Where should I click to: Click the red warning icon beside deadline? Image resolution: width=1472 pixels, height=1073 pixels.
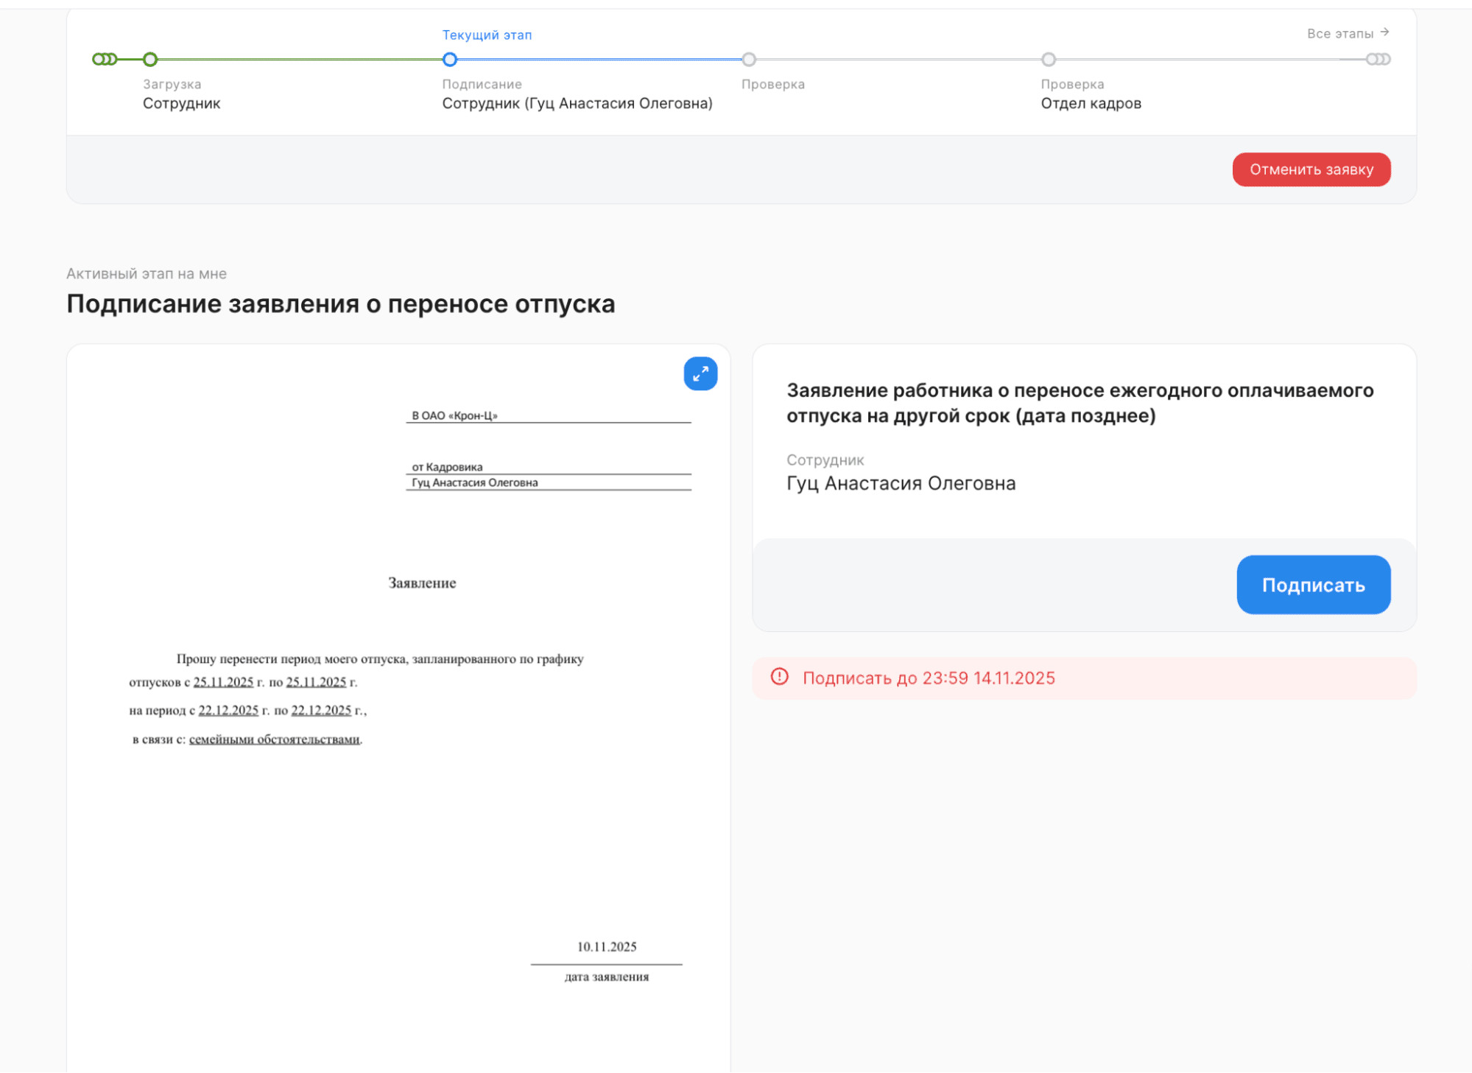[x=779, y=677]
